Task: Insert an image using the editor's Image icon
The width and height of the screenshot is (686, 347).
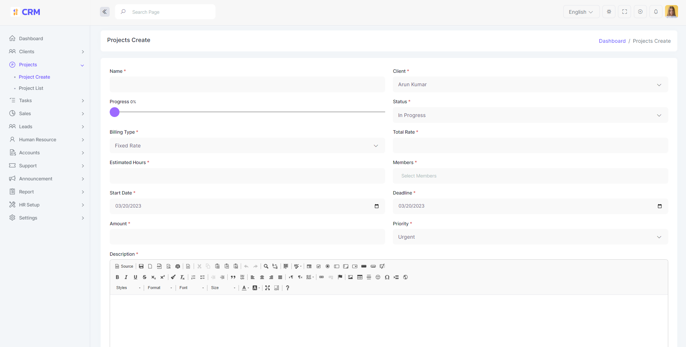Action: coord(350,277)
